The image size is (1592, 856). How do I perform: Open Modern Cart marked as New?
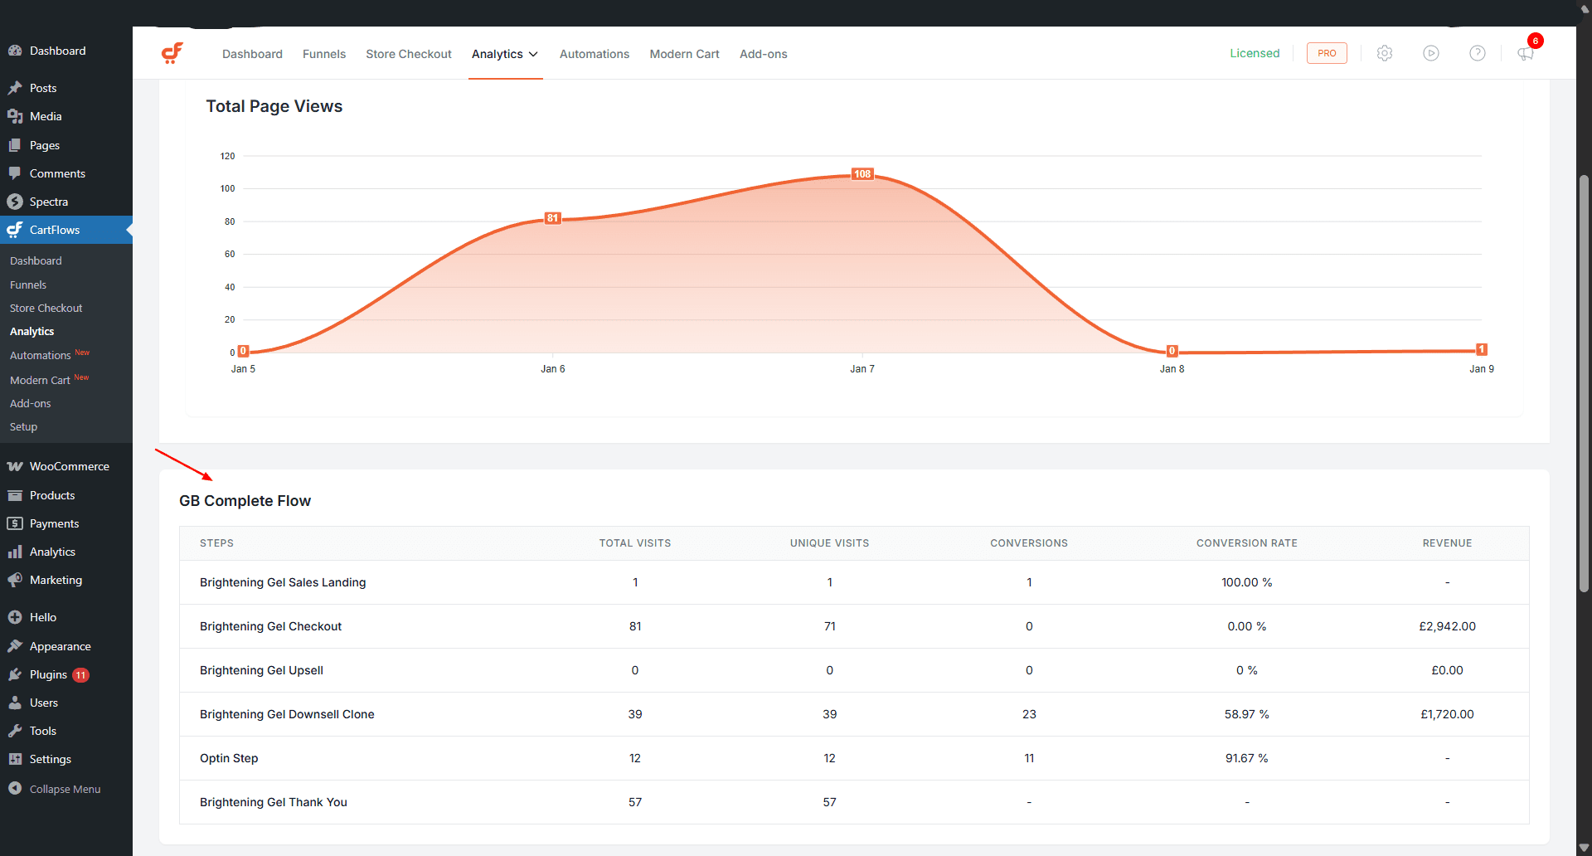[x=38, y=380]
